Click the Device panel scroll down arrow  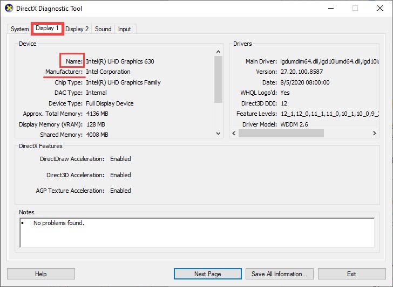tap(218, 134)
